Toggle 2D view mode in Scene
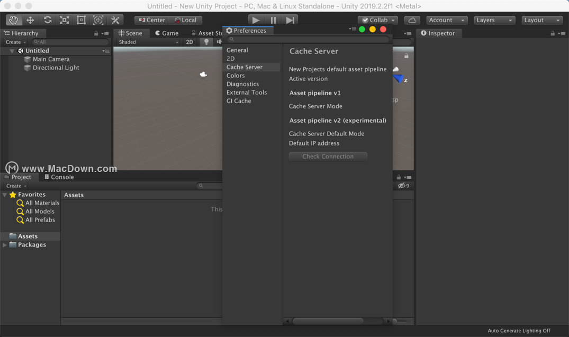Viewport: 569px width, 337px height. pyautogui.click(x=189, y=42)
